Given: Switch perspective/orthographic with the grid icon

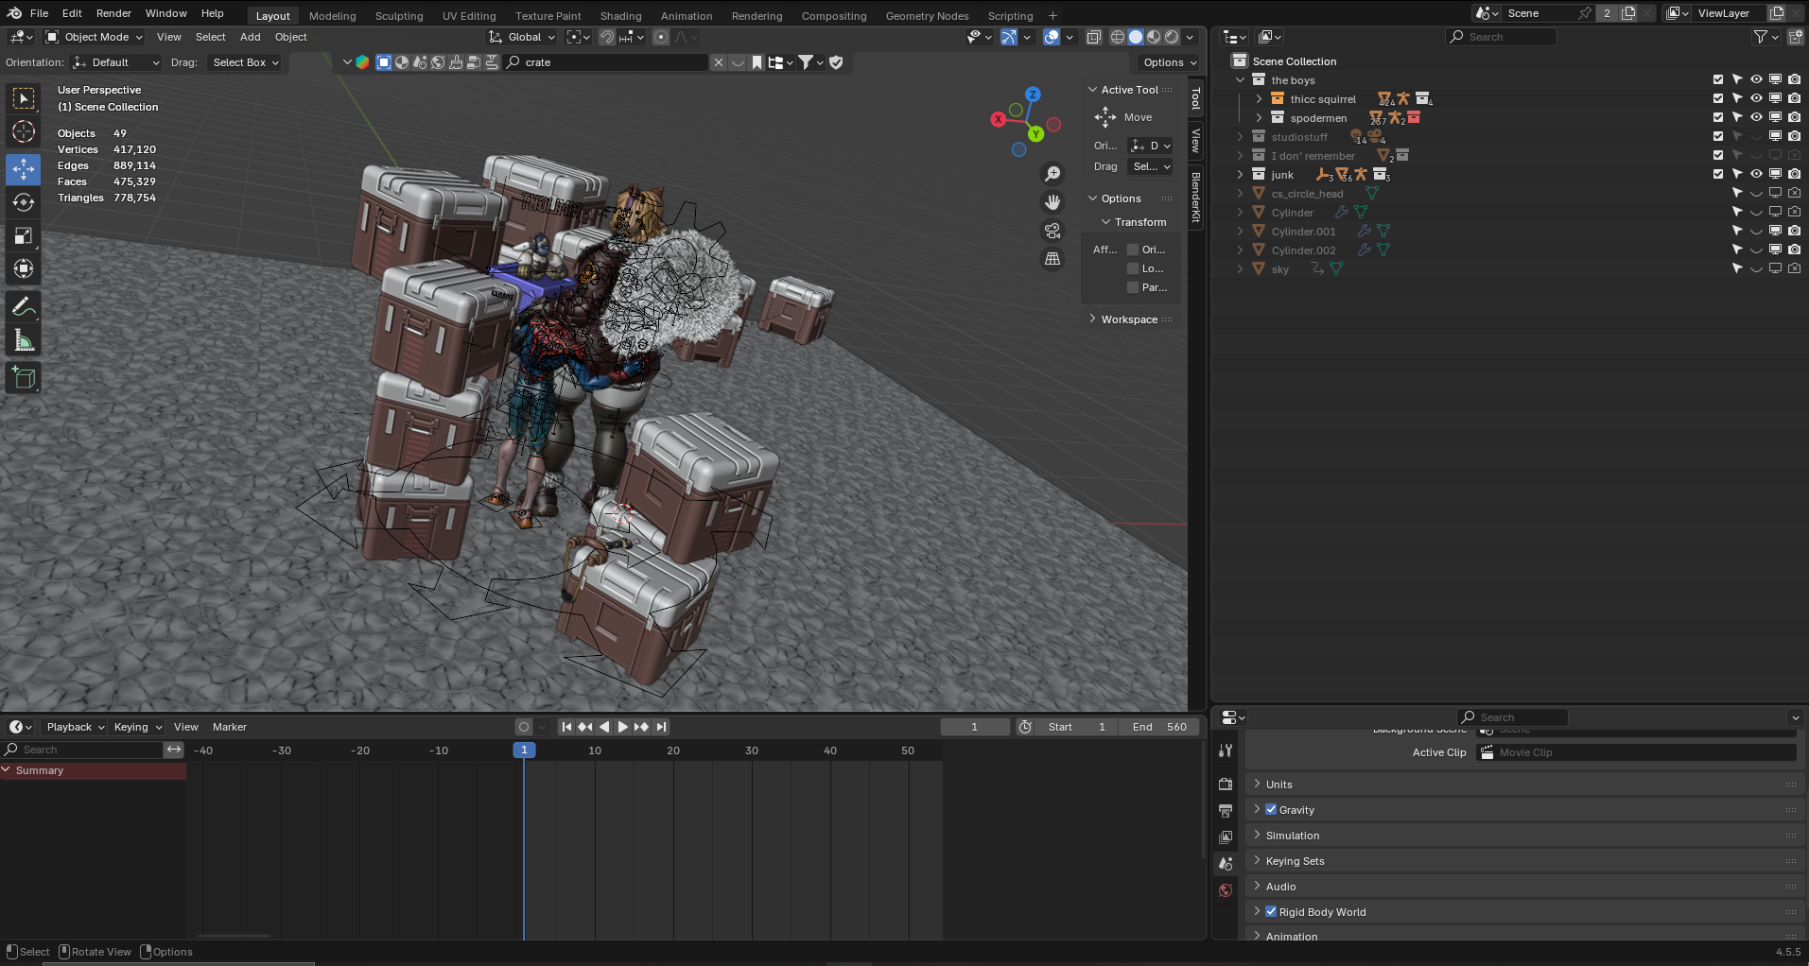Looking at the screenshot, I should point(1052,259).
